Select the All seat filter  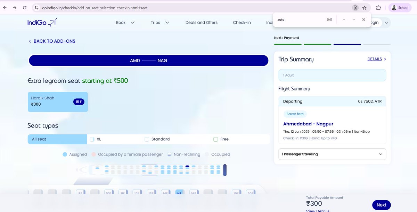tap(57, 139)
